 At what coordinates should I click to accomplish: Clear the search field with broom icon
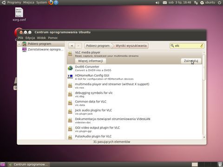tap(202, 45)
